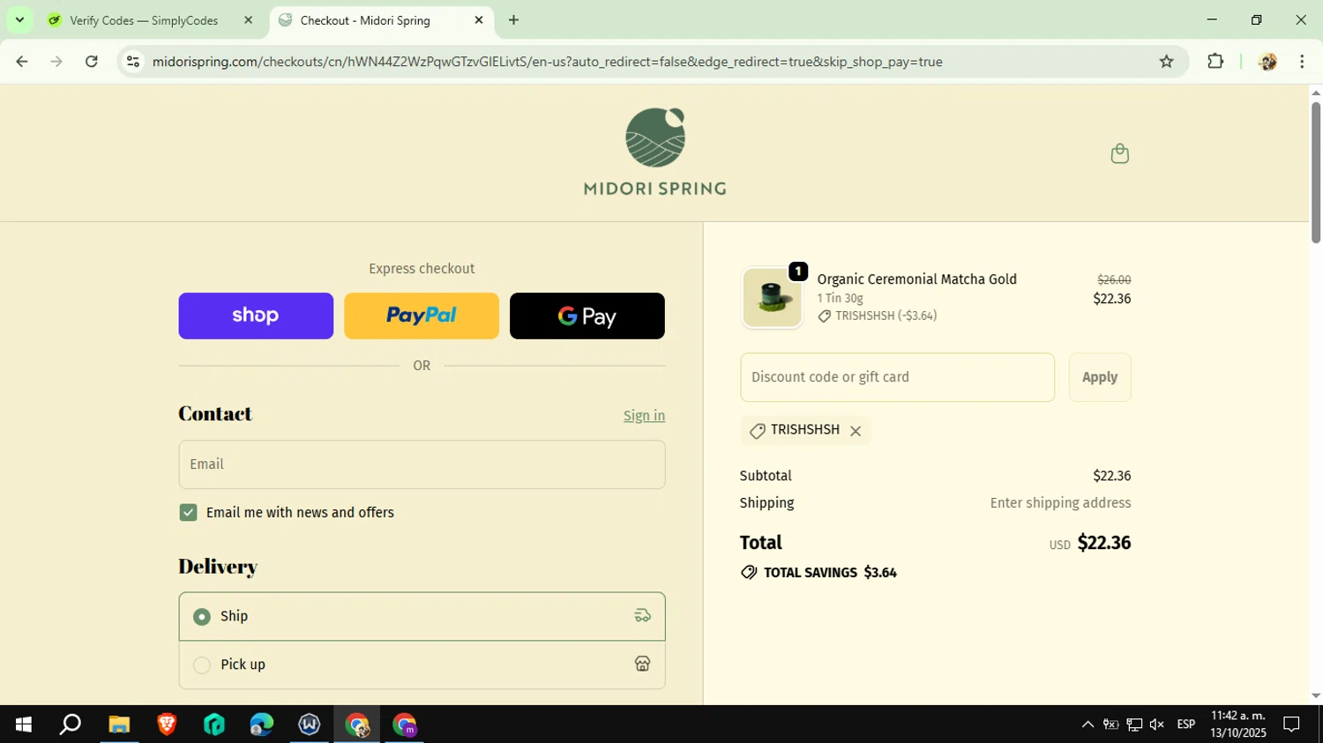Remove the TRISHSHSH discount code
Image resolution: width=1323 pixels, height=743 pixels.
[856, 431]
